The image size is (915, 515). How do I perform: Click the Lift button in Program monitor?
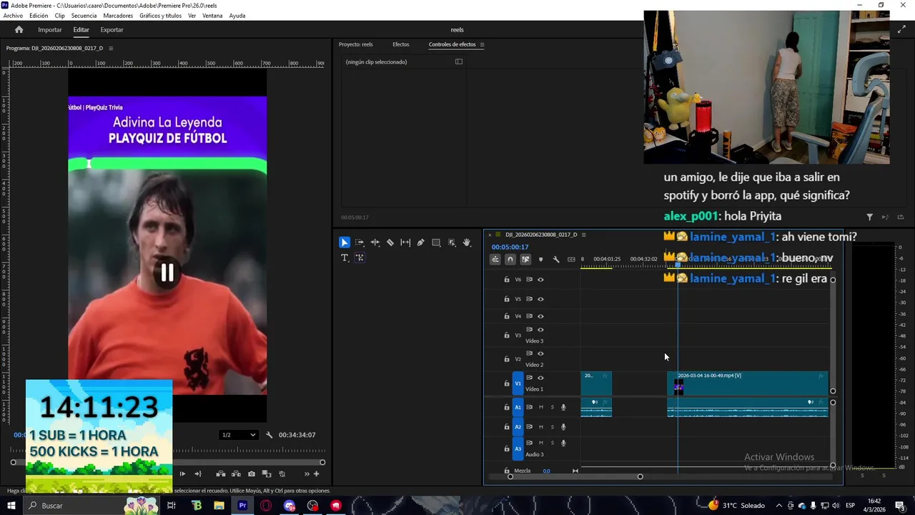(221, 474)
